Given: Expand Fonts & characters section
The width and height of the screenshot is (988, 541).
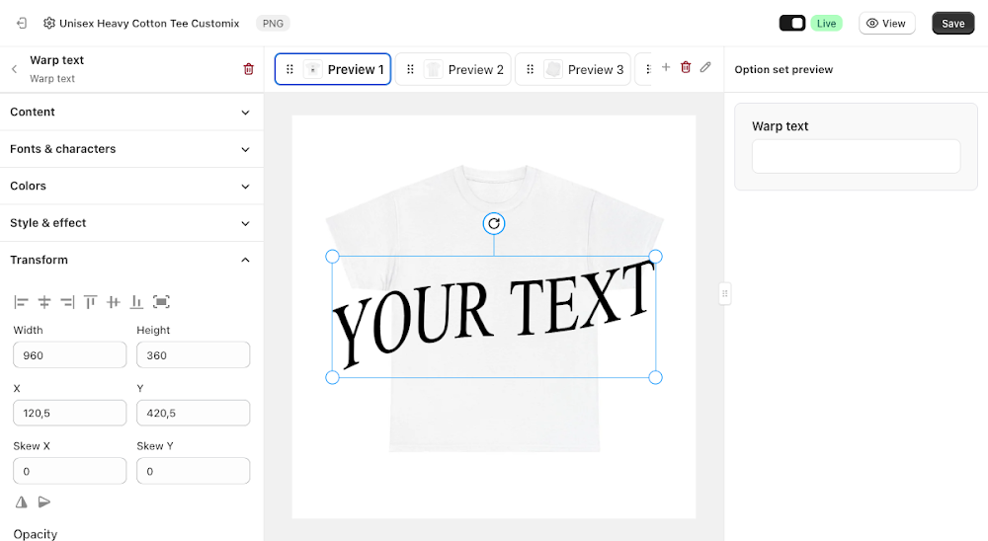Looking at the screenshot, I should click(131, 149).
